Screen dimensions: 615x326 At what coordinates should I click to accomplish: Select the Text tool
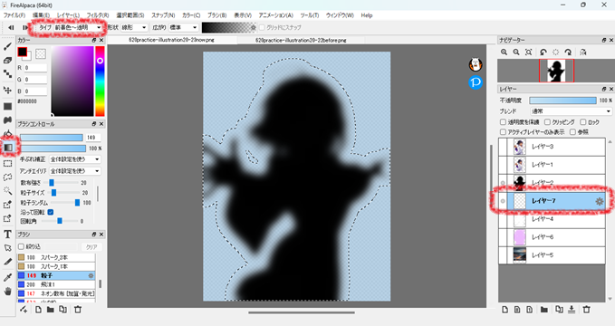pyautogui.click(x=7, y=235)
